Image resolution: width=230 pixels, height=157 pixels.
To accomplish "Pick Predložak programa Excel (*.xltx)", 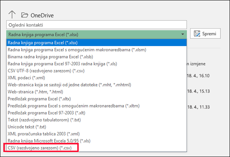I will pyautogui.click(x=96, y=99).
